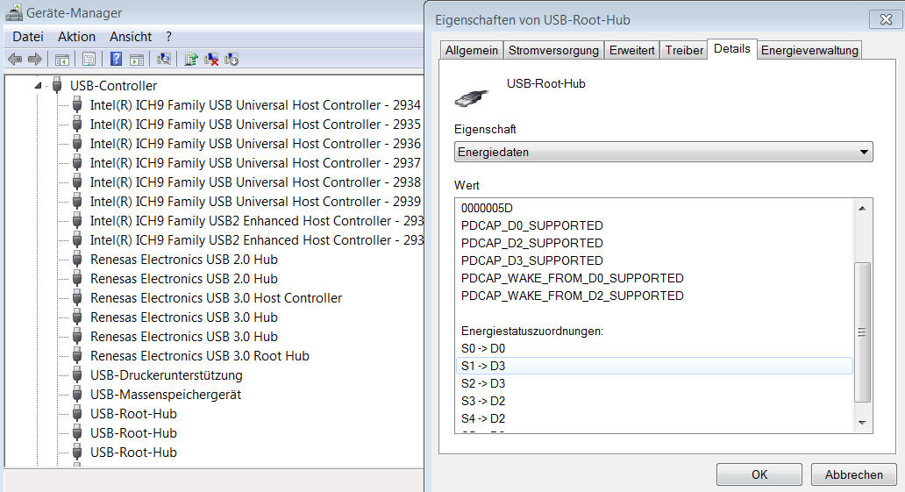This screenshot has height=492, width=905.
Task: Switch to the Energieverwaltung tab
Action: 809,50
